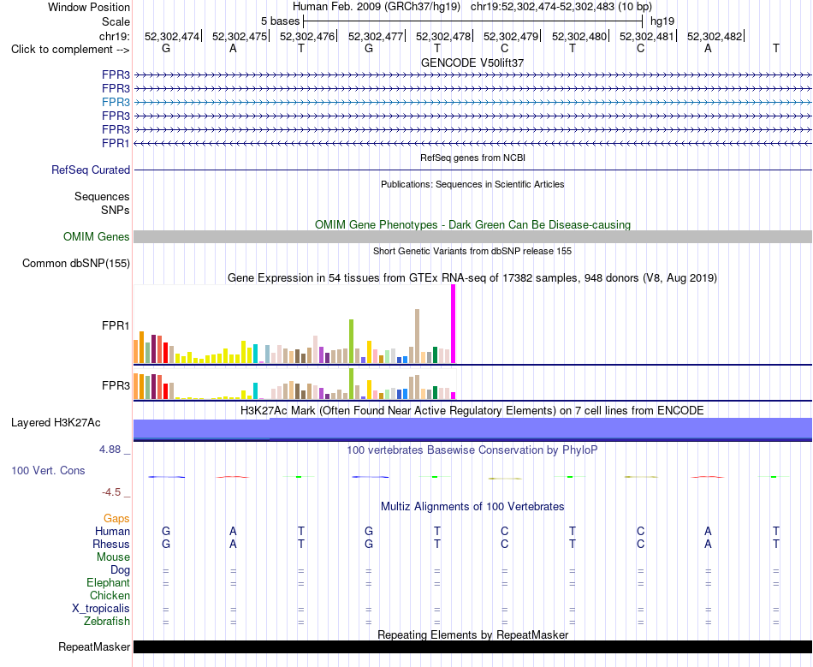
Task: Click 'Short Genetic Variants from dbSNP release 155'
Action: coord(472,251)
